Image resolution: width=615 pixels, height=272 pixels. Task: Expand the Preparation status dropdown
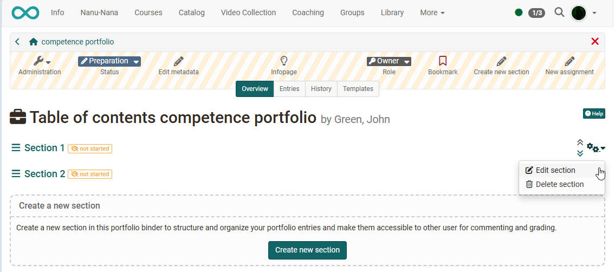coord(109,61)
